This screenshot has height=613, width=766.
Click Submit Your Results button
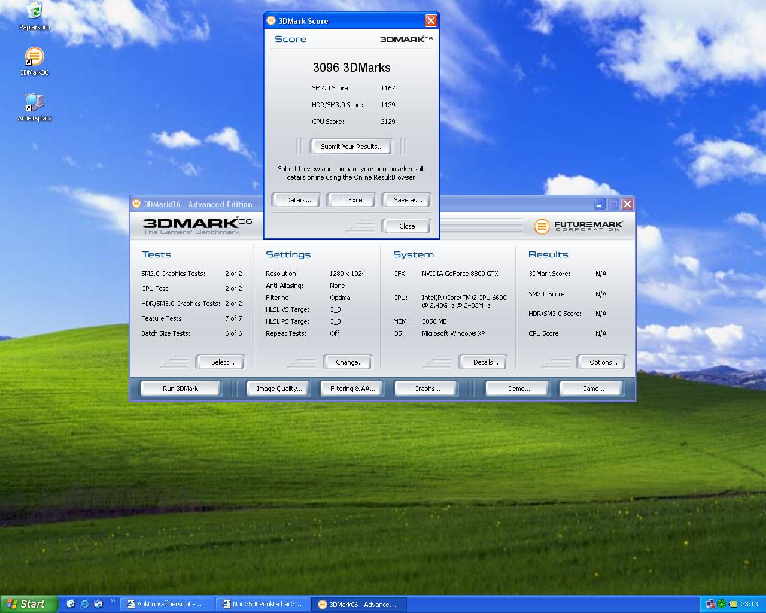[351, 147]
